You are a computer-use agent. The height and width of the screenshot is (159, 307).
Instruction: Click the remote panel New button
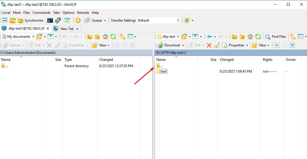tap(261, 45)
